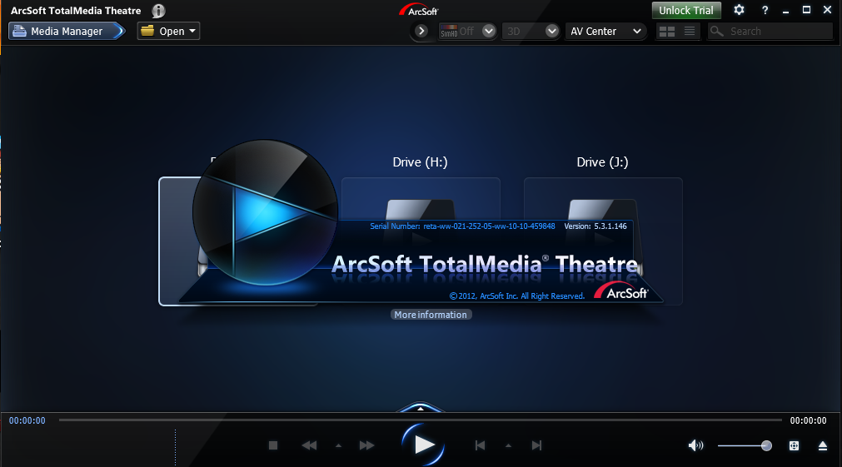Toggle the SimHD Off control
Viewport: 842px width, 467px height.
click(457, 31)
